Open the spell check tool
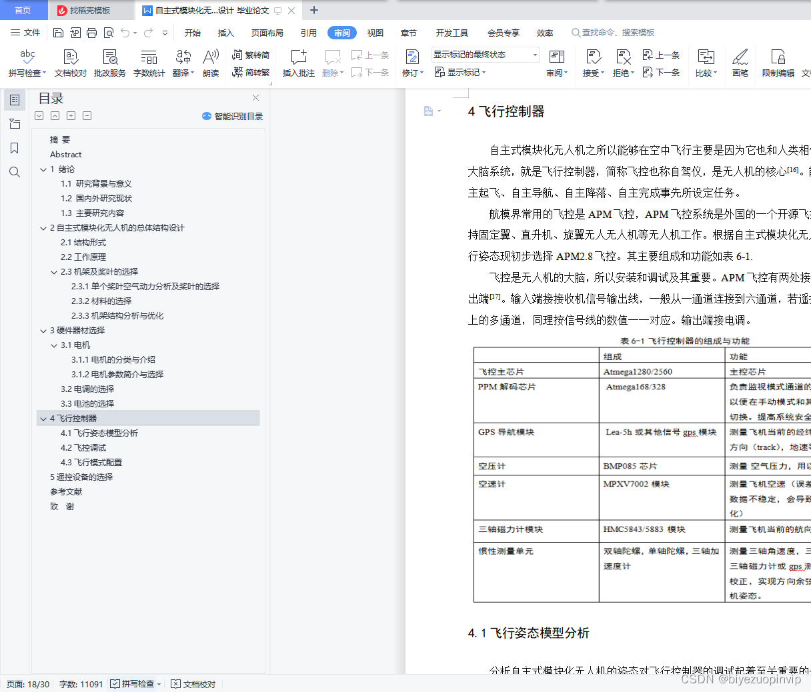The width and height of the screenshot is (811, 692). (x=27, y=63)
